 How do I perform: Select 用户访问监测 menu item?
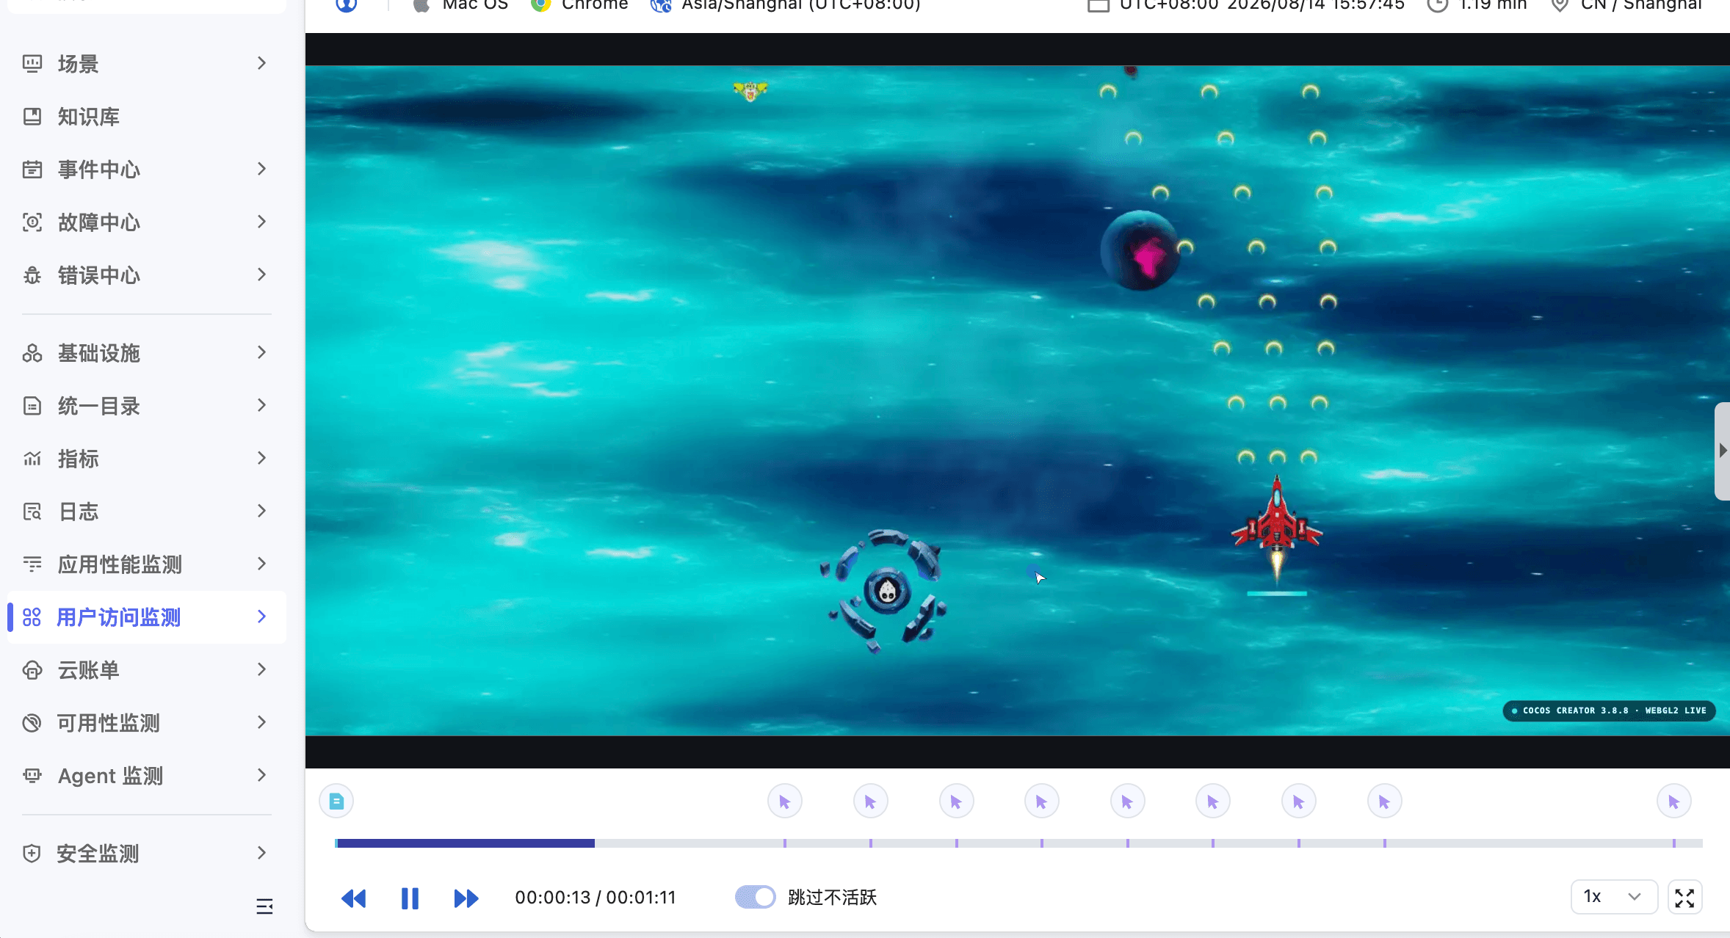pyautogui.click(x=147, y=617)
